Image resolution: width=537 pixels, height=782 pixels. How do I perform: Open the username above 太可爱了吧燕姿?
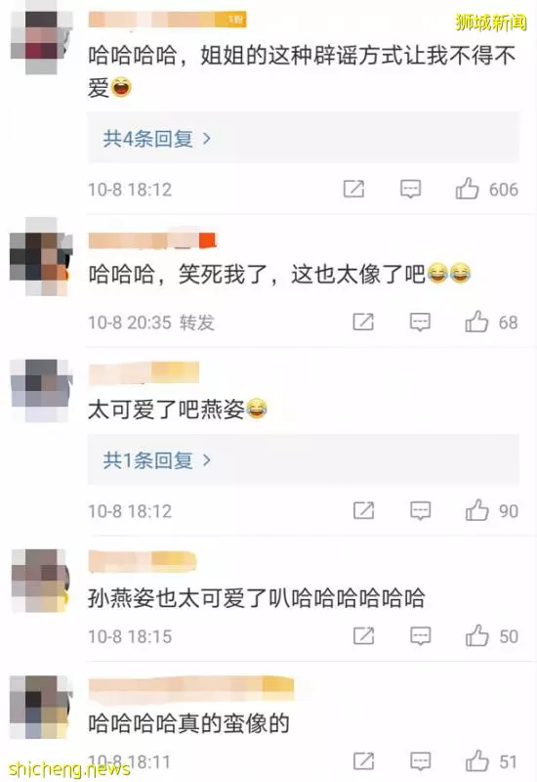pos(144,373)
